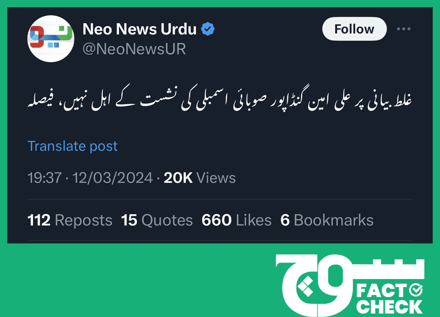This screenshot has height=317, width=440.
Task: Click the blue verified badge
Action: click(208, 29)
